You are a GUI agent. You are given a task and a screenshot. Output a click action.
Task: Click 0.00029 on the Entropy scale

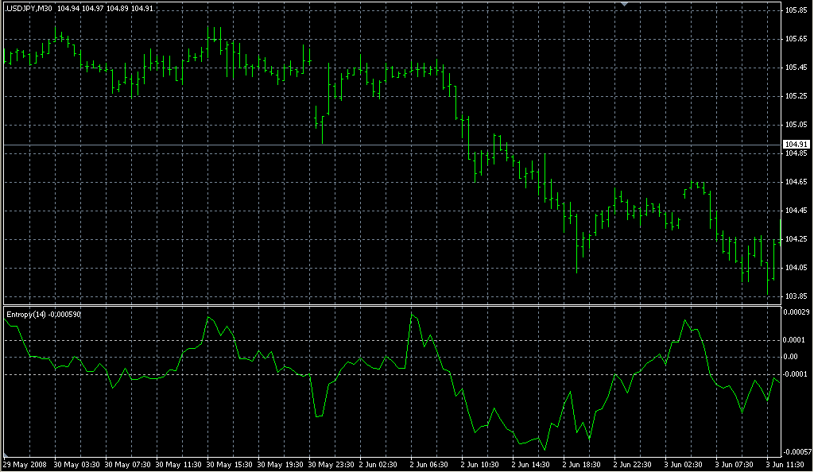click(x=797, y=312)
